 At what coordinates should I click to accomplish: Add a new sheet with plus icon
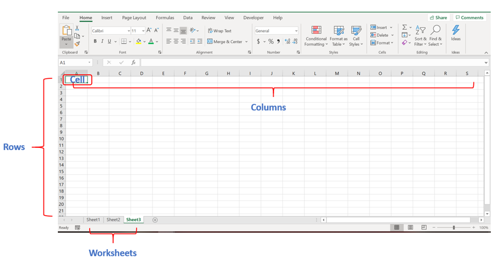click(x=155, y=220)
